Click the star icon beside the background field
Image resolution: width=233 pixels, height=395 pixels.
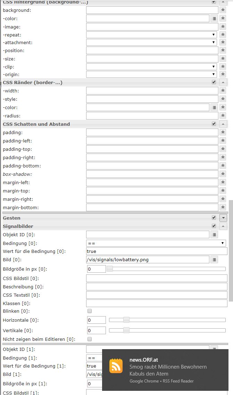click(223, 10)
